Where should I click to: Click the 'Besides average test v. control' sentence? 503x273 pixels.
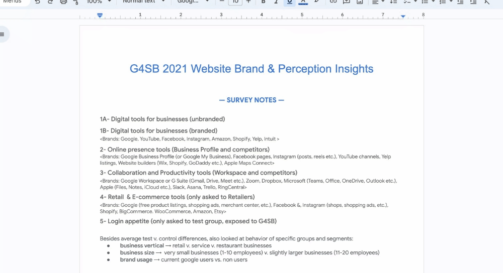[226, 238]
